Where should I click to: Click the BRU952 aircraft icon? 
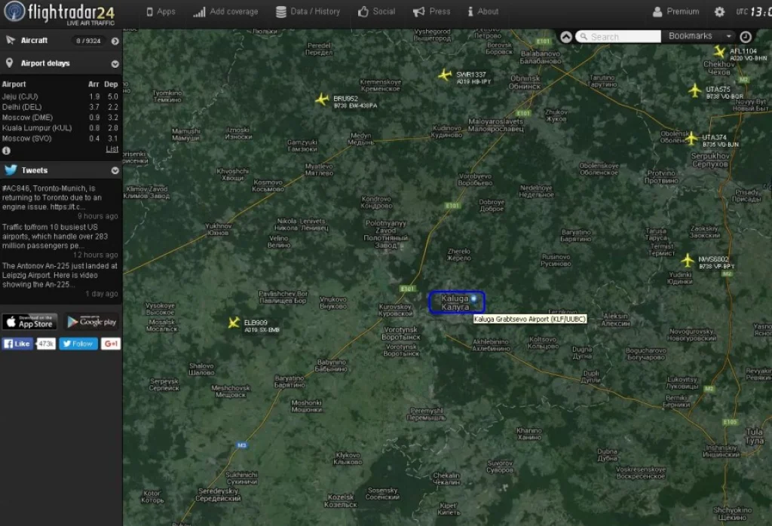click(322, 99)
